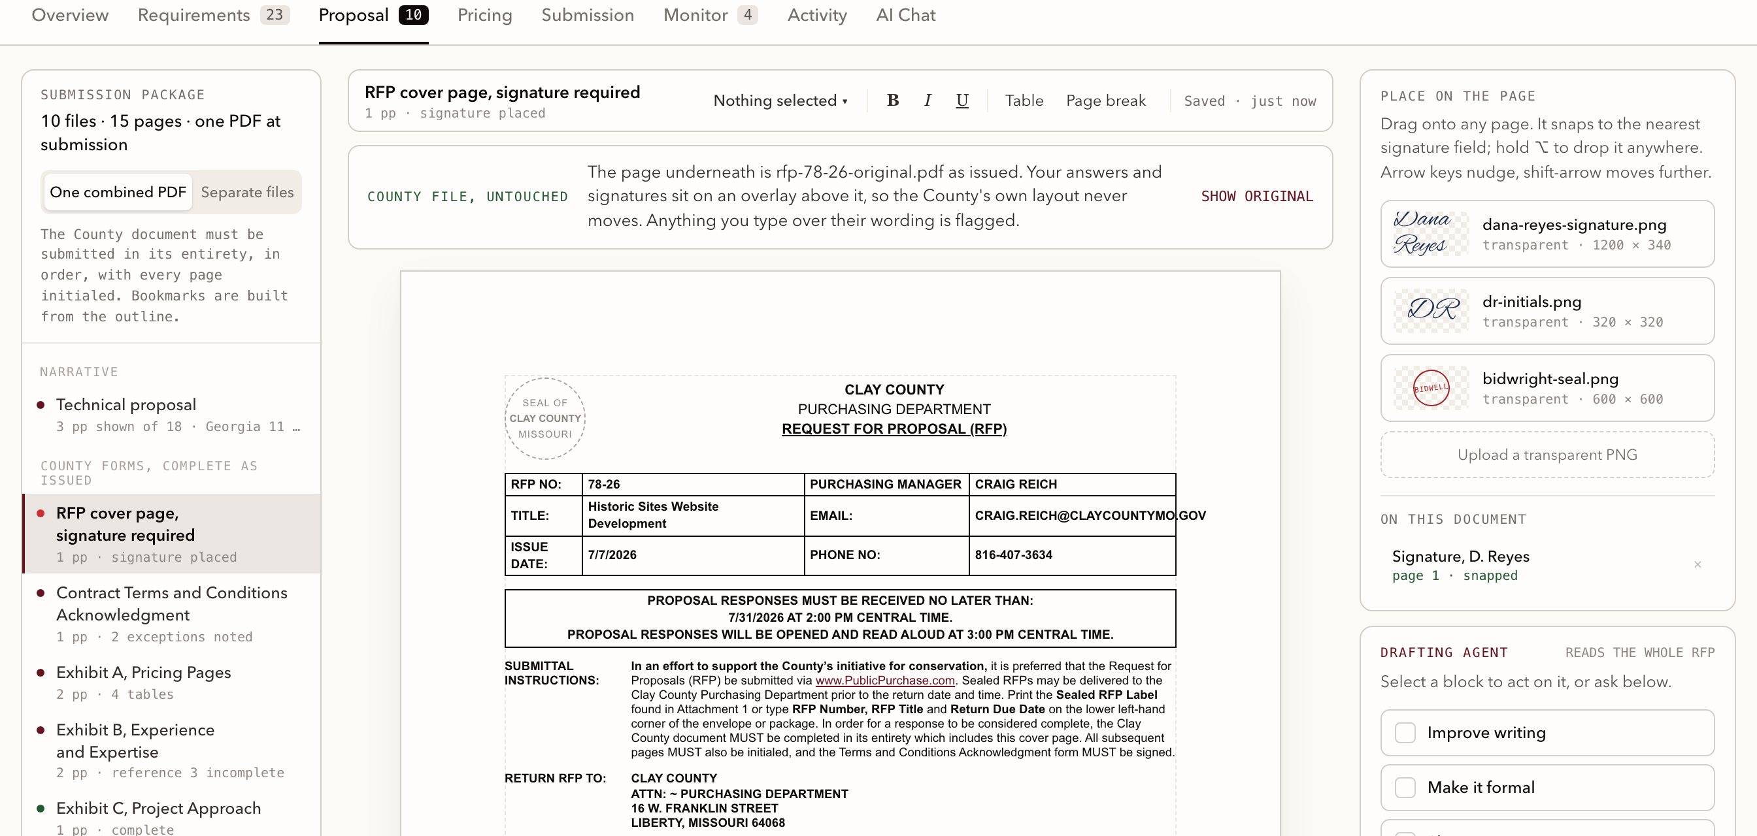Screen dimensions: 1757x836
Task: Open Exhibit B, Experience and Expertise
Action: 171,750
